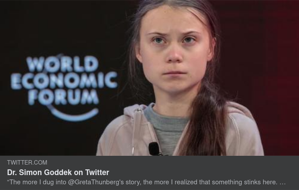Click the World Economic Forum logo
299x190 pixels.
(64, 88)
